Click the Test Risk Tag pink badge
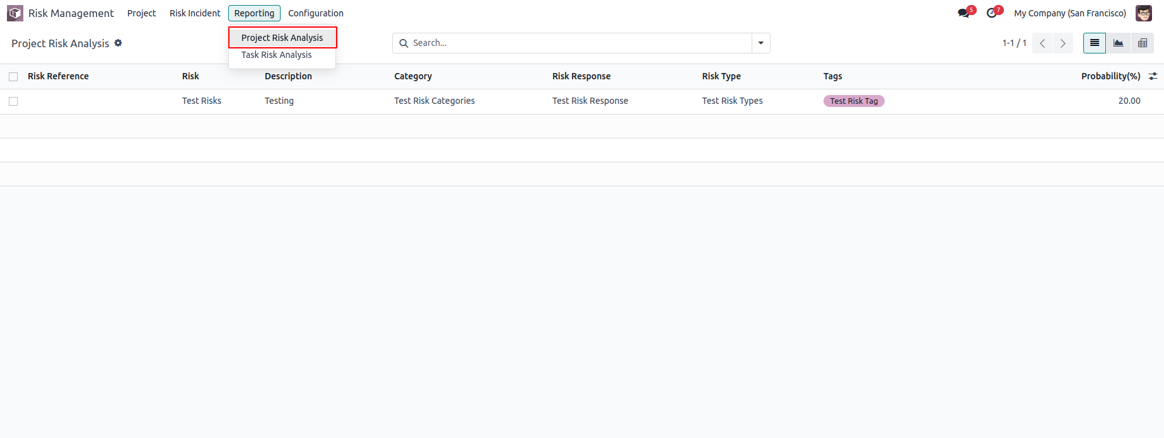Screen dimensions: 1164x438 click(854, 101)
